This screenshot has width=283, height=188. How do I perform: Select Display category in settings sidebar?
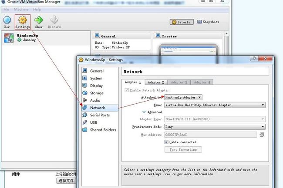point(100,86)
